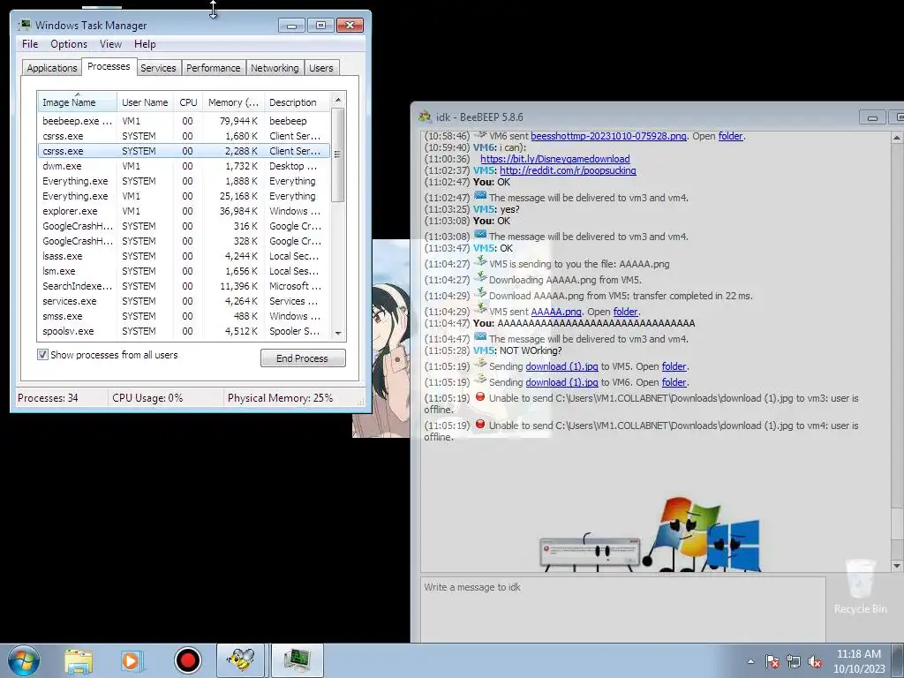
Task: Select the dwm.exe process row
Action: coord(185,166)
